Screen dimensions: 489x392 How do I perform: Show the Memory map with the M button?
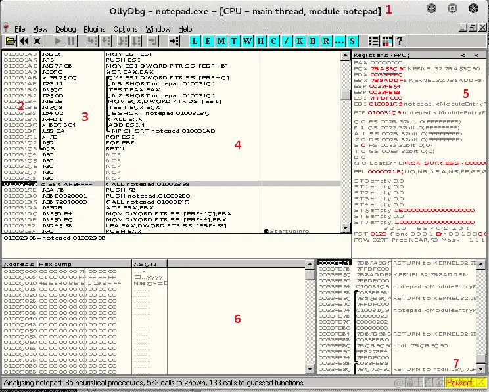221,41
